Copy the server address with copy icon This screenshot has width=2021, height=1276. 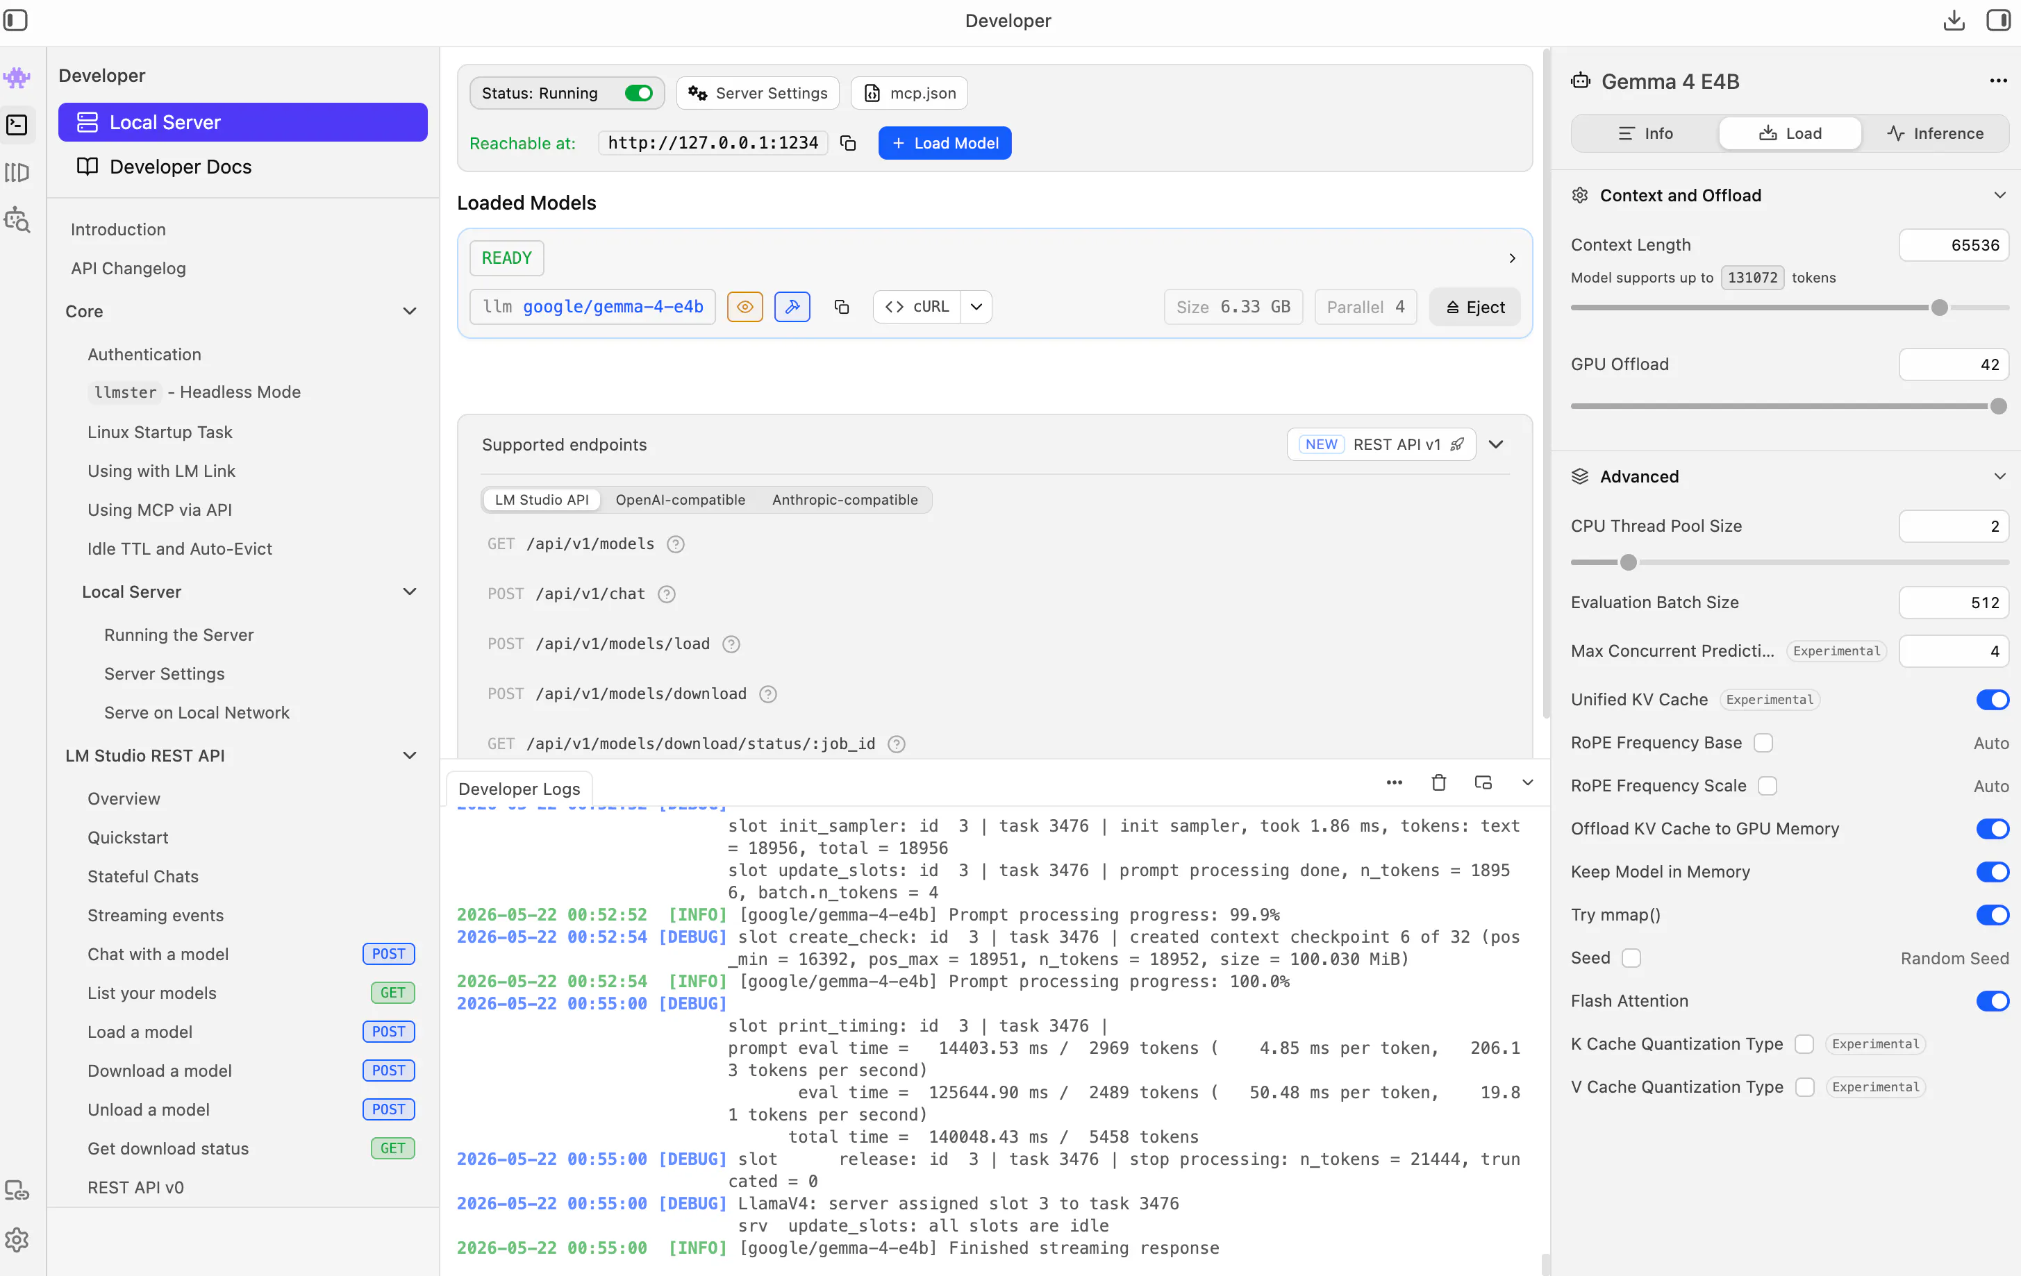[x=849, y=144]
